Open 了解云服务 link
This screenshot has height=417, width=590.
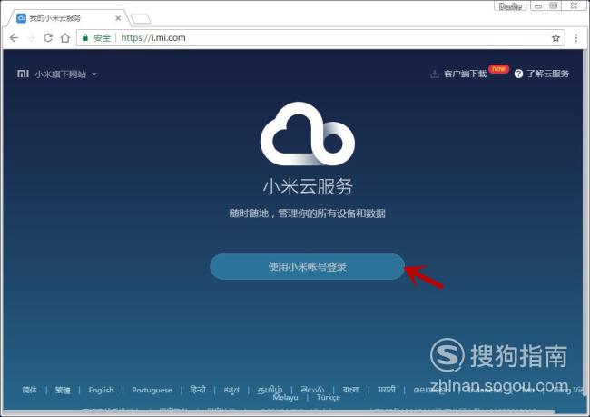click(547, 74)
